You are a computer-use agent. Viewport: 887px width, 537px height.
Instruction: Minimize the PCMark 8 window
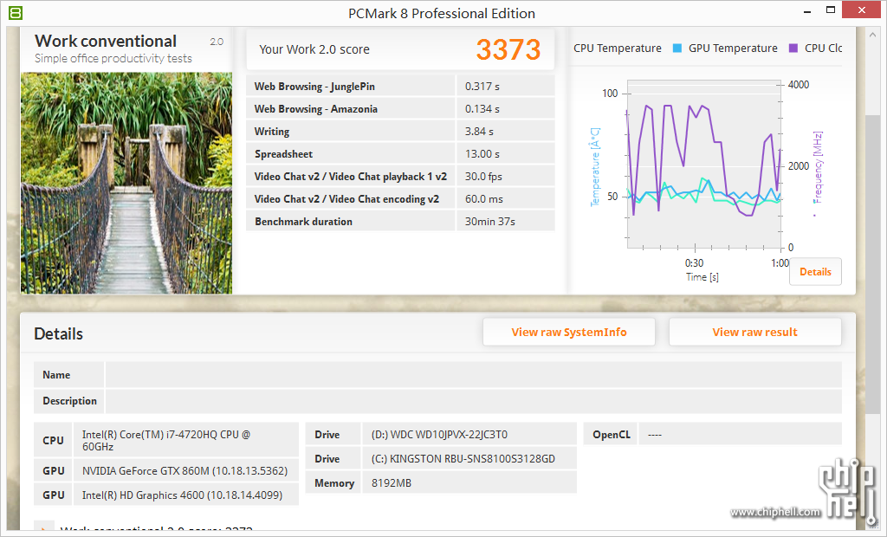click(x=807, y=10)
